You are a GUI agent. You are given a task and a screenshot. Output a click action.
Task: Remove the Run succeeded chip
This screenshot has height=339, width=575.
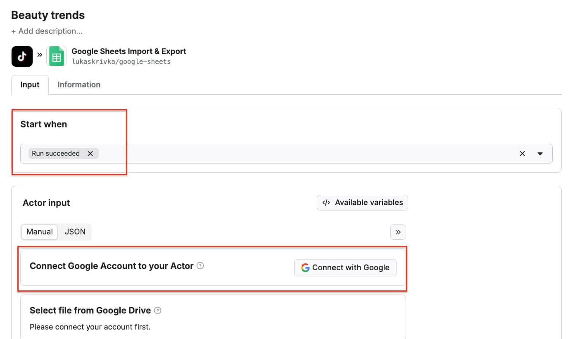(x=90, y=153)
